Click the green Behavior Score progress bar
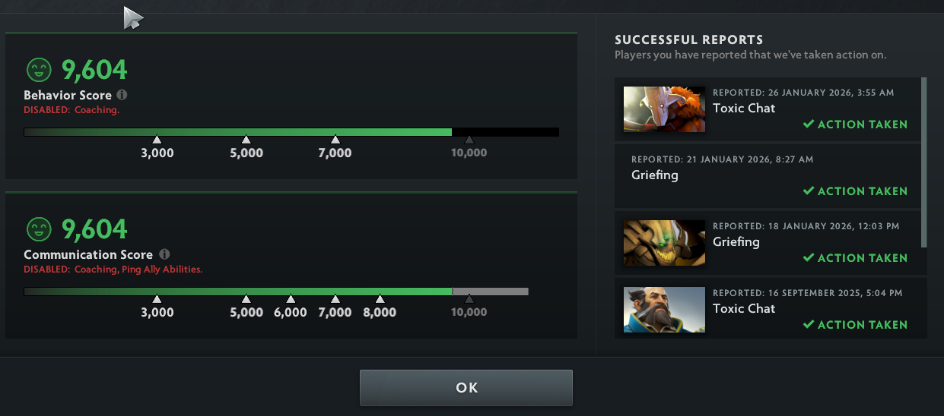 click(238, 132)
